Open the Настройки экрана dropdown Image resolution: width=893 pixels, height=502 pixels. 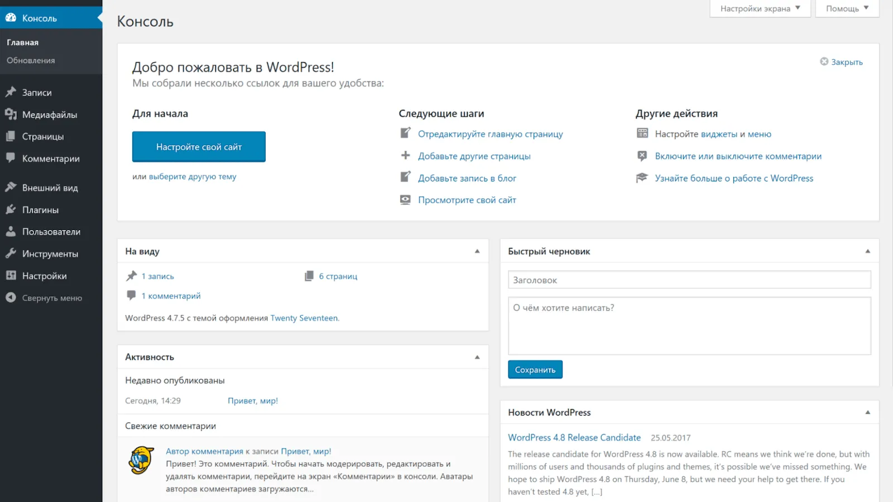(x=760, y=8)
